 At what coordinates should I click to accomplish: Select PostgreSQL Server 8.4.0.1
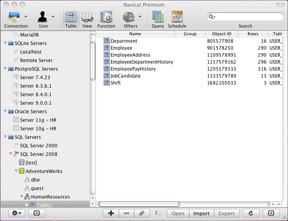[x=36, y=94]
